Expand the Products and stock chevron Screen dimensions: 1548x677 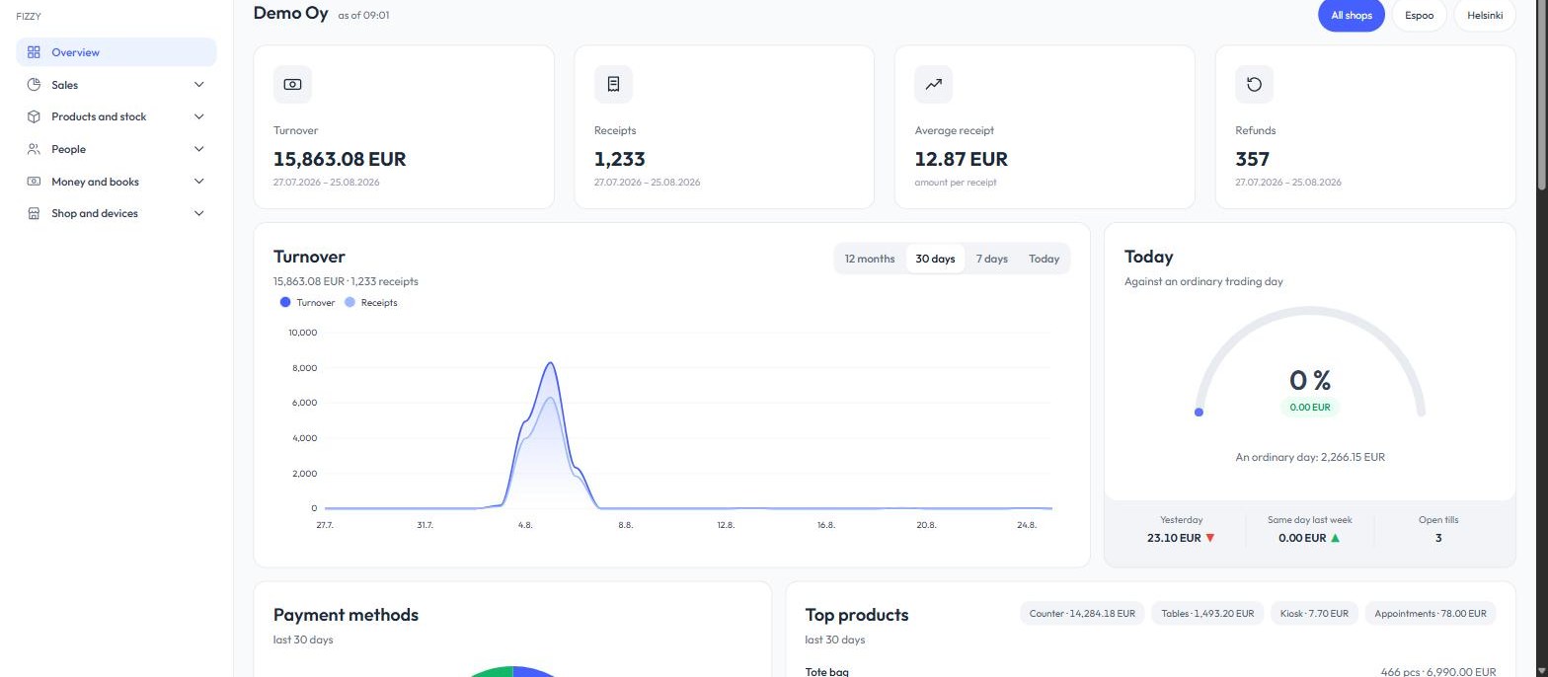tap(198, 116)
